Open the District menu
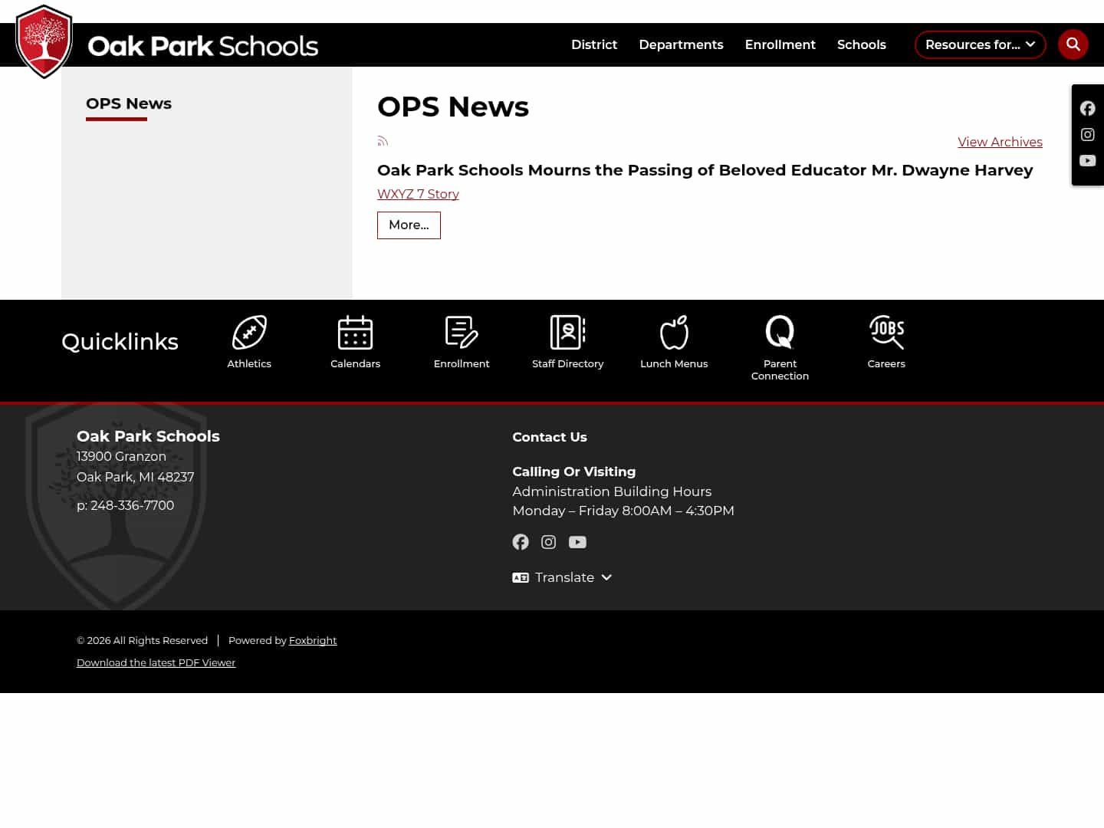This screenshot has width=1104, height=828. tap(594, 44)
